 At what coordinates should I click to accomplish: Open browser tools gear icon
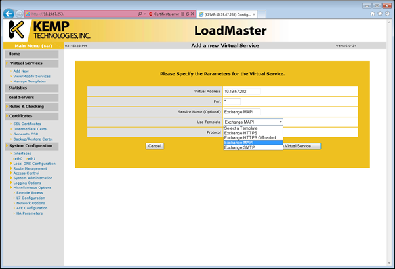click(x=388, y=13)
